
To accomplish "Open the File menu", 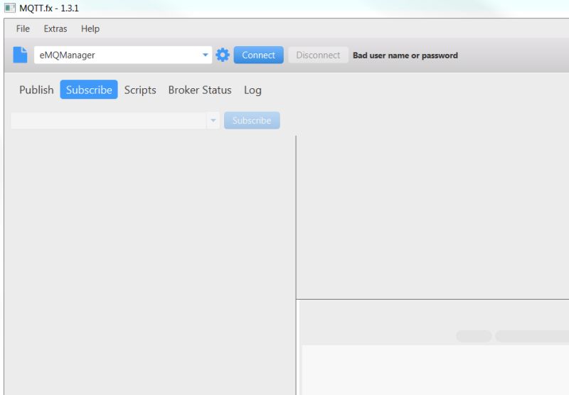I will coord(23,28).
